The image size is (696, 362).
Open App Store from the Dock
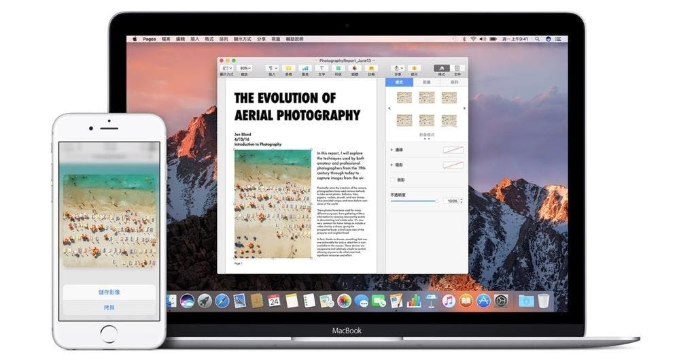coord(483,301)
